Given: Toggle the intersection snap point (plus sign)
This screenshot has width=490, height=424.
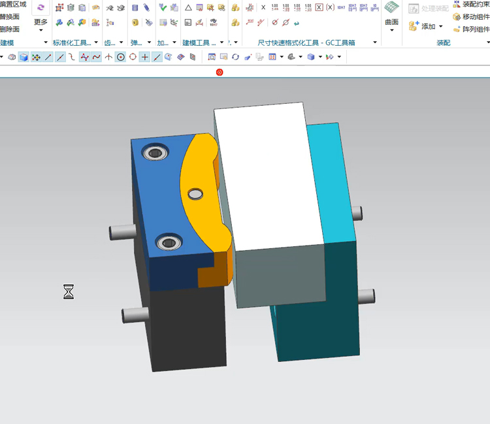Looking at the screenshot, I should [145, 57].
